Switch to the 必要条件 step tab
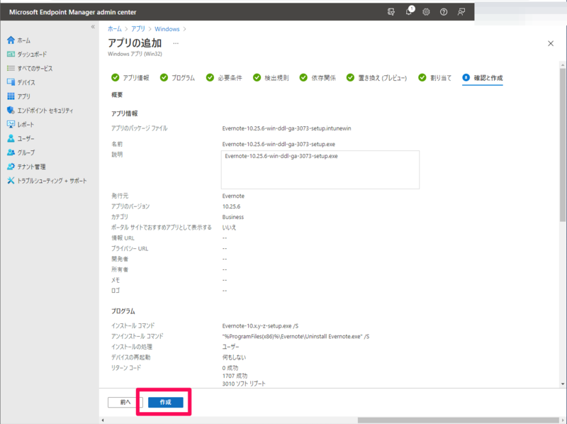Image resolution: width=567 pixels, height=424 pixels. coord(224,78)
